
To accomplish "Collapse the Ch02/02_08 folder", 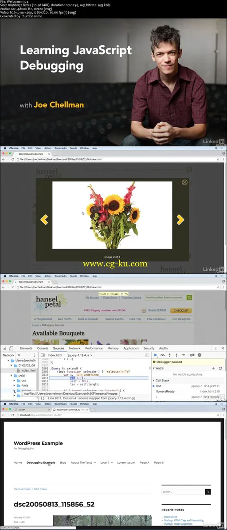I will [x=12, y=365].
